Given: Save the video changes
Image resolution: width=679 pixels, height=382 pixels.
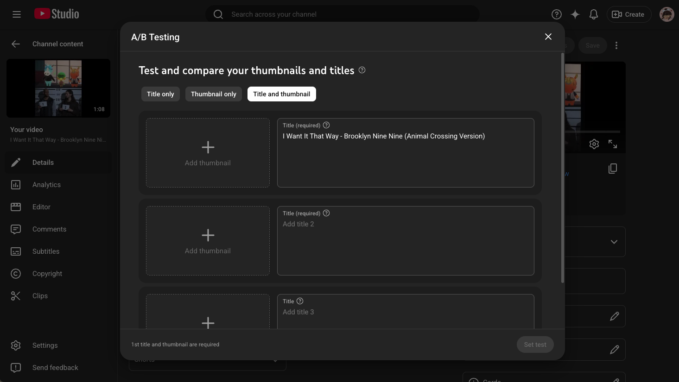Looking at the screenshot, I should (592, 45).
